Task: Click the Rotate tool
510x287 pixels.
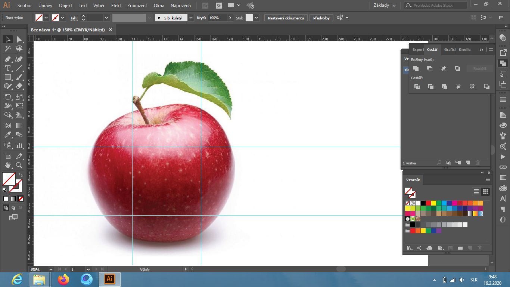Action: tap(7, 97)
